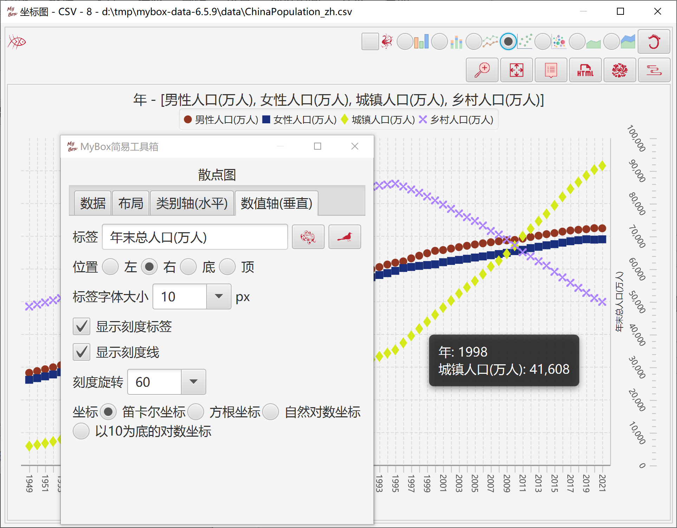This screenshot has width=677, height=528.
Task: Click the tick rotation value 60 field
Action: point(155,382)
